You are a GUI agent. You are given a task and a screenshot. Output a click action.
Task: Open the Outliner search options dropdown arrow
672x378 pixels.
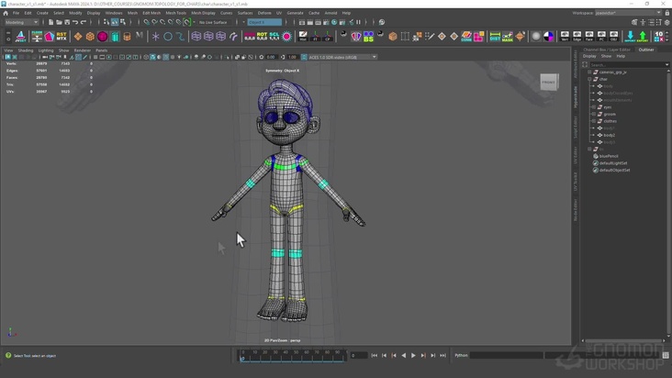point(666,64)
